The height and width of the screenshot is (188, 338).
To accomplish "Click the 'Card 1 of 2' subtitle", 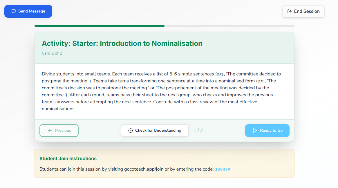I will (52, 53).
